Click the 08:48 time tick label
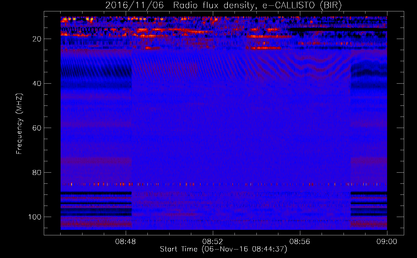Screen dimensions: 417x258 (x=126, y=242)
